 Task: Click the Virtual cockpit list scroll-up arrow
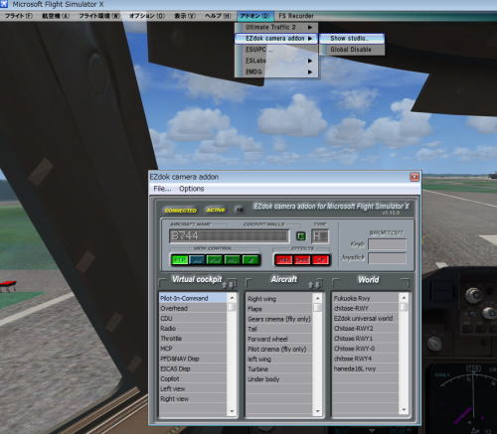(232, 298)
